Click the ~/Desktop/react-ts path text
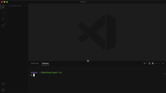This screenshot has height=93, width=166. [51, 73]
